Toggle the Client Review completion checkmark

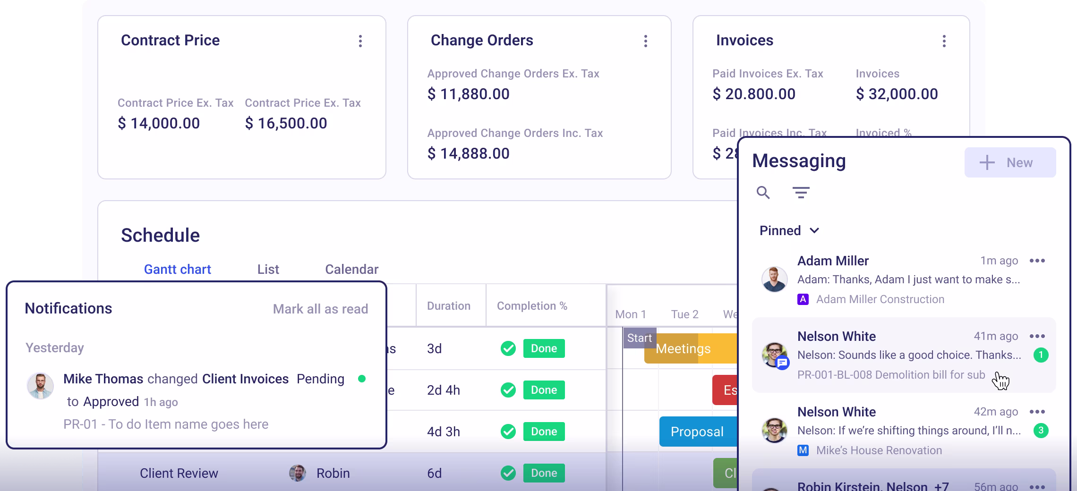point(508,473)
